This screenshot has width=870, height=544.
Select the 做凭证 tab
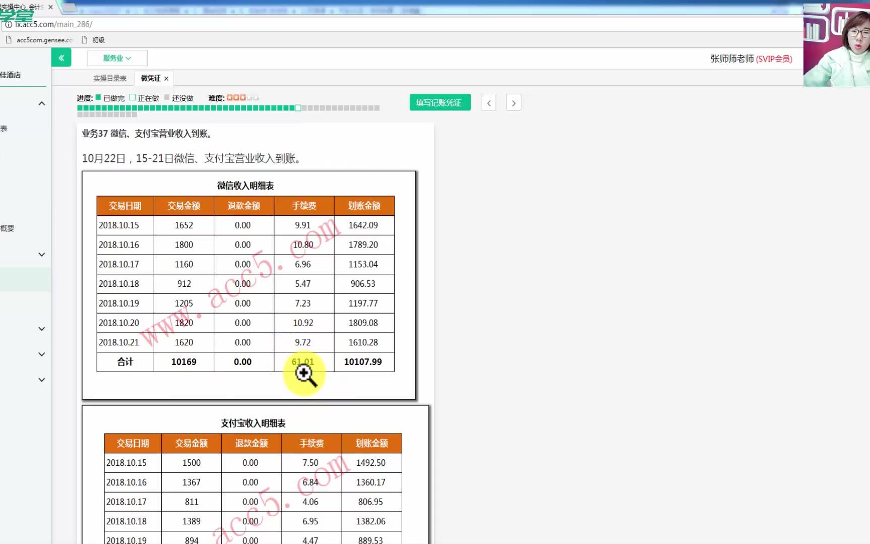150,78
